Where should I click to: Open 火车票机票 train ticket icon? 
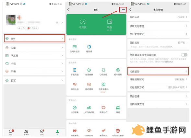point(89,108)
